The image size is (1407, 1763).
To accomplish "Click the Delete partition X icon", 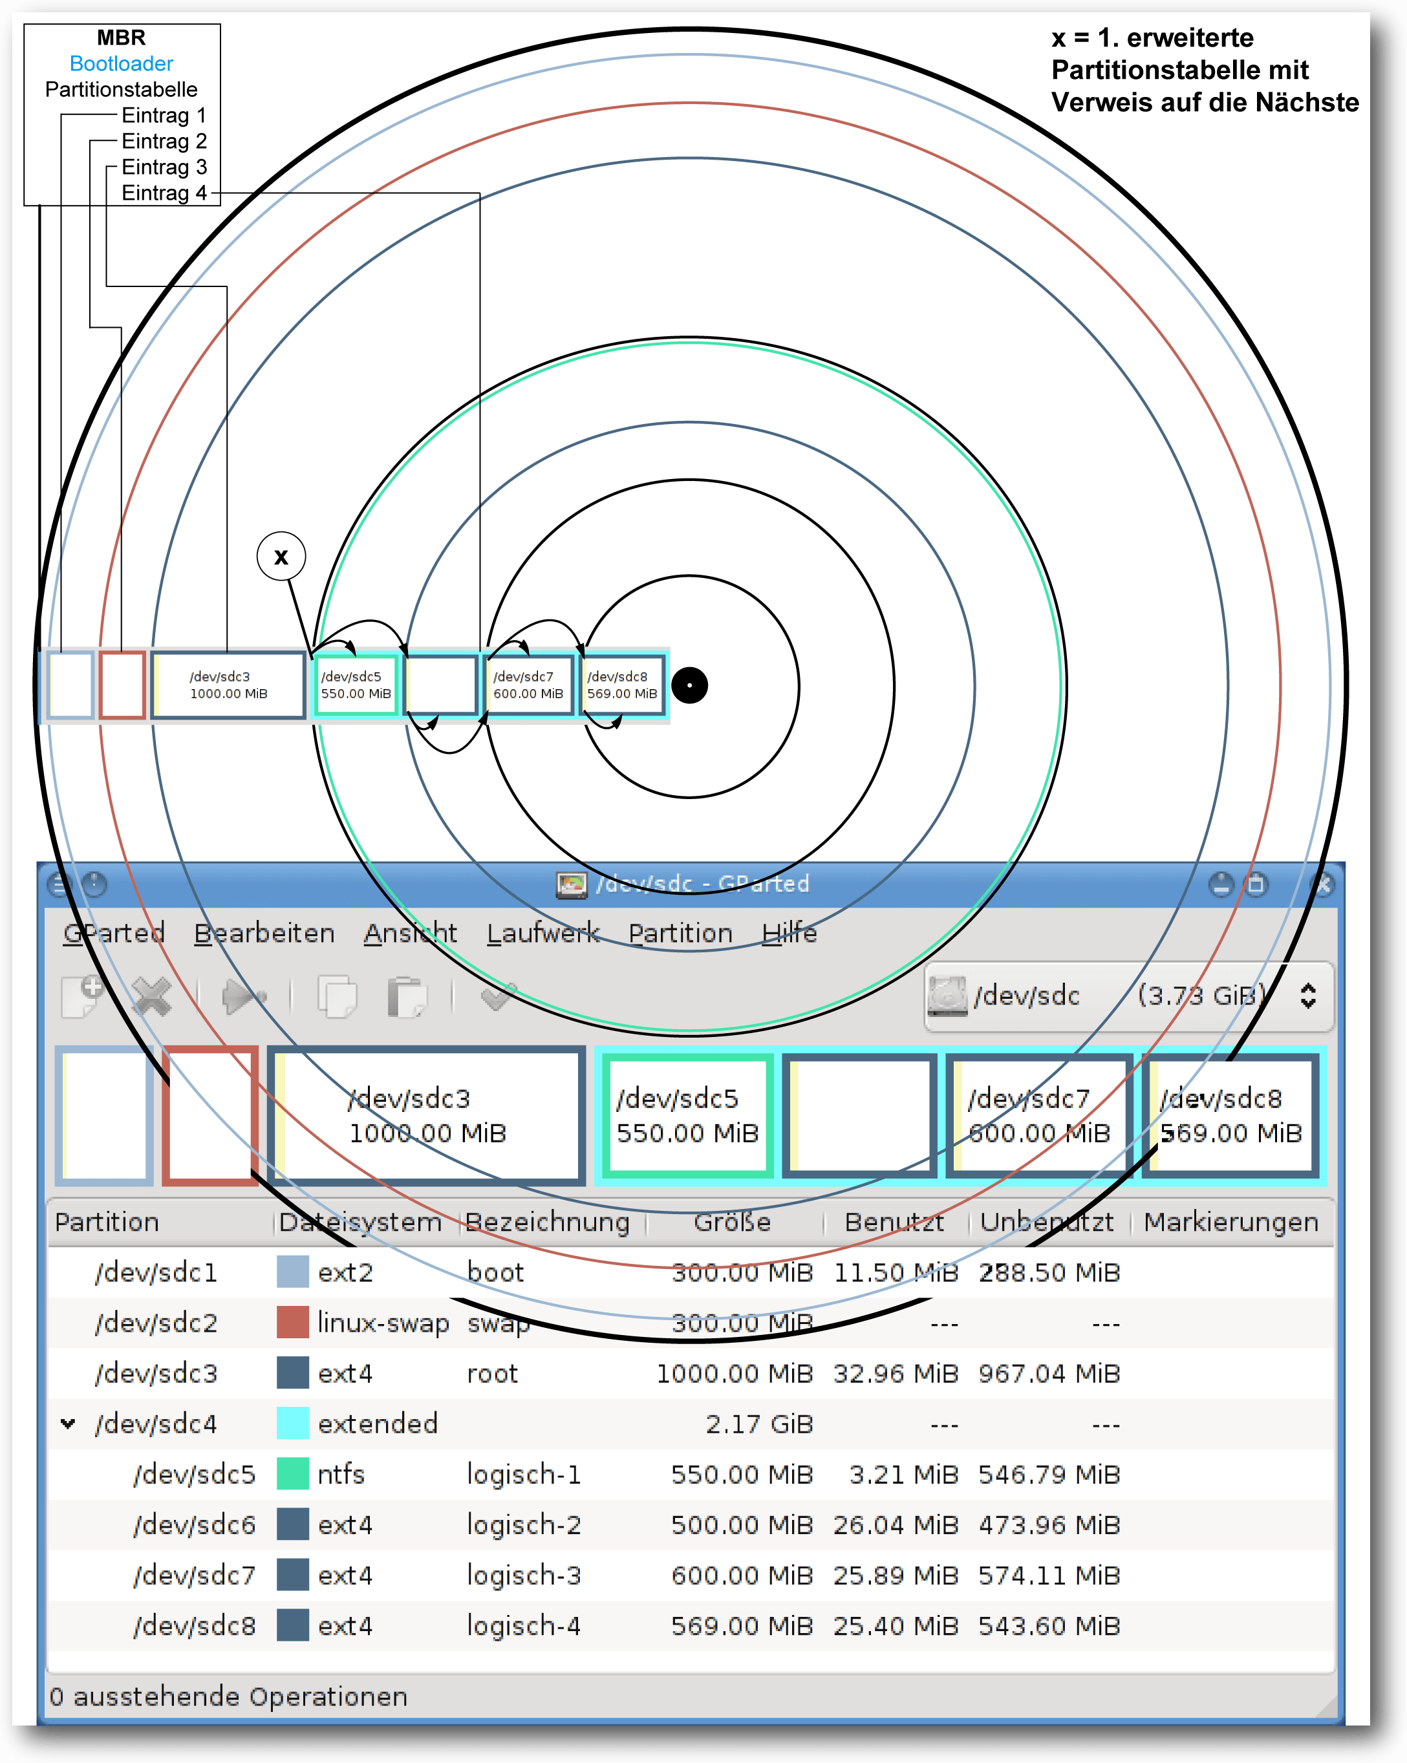I will [152, 996].
